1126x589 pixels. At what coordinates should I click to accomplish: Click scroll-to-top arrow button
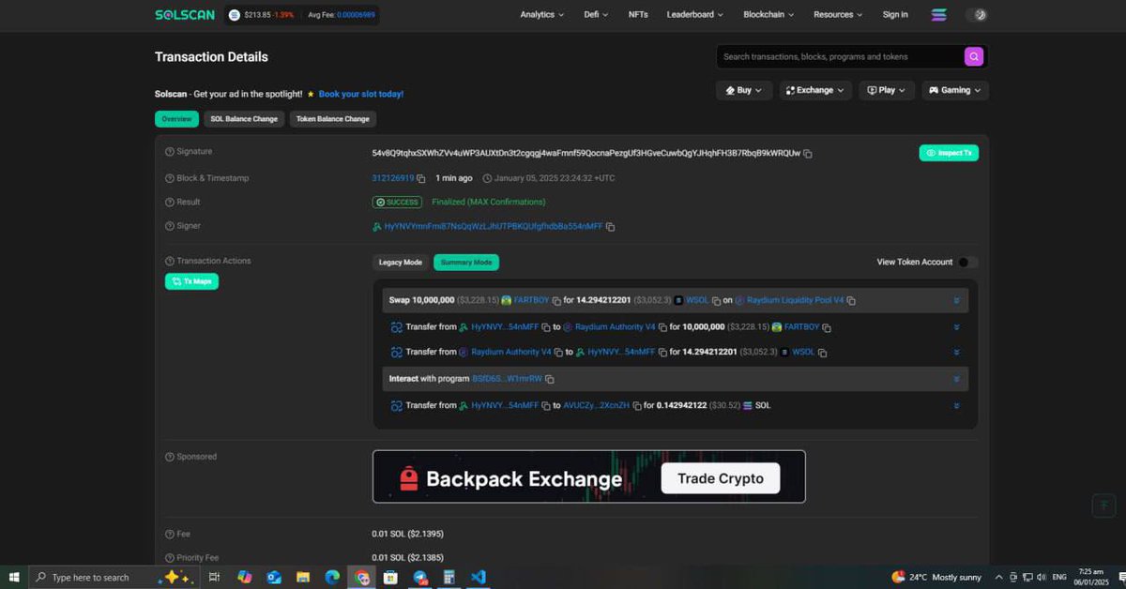[x=1103, y=506]
